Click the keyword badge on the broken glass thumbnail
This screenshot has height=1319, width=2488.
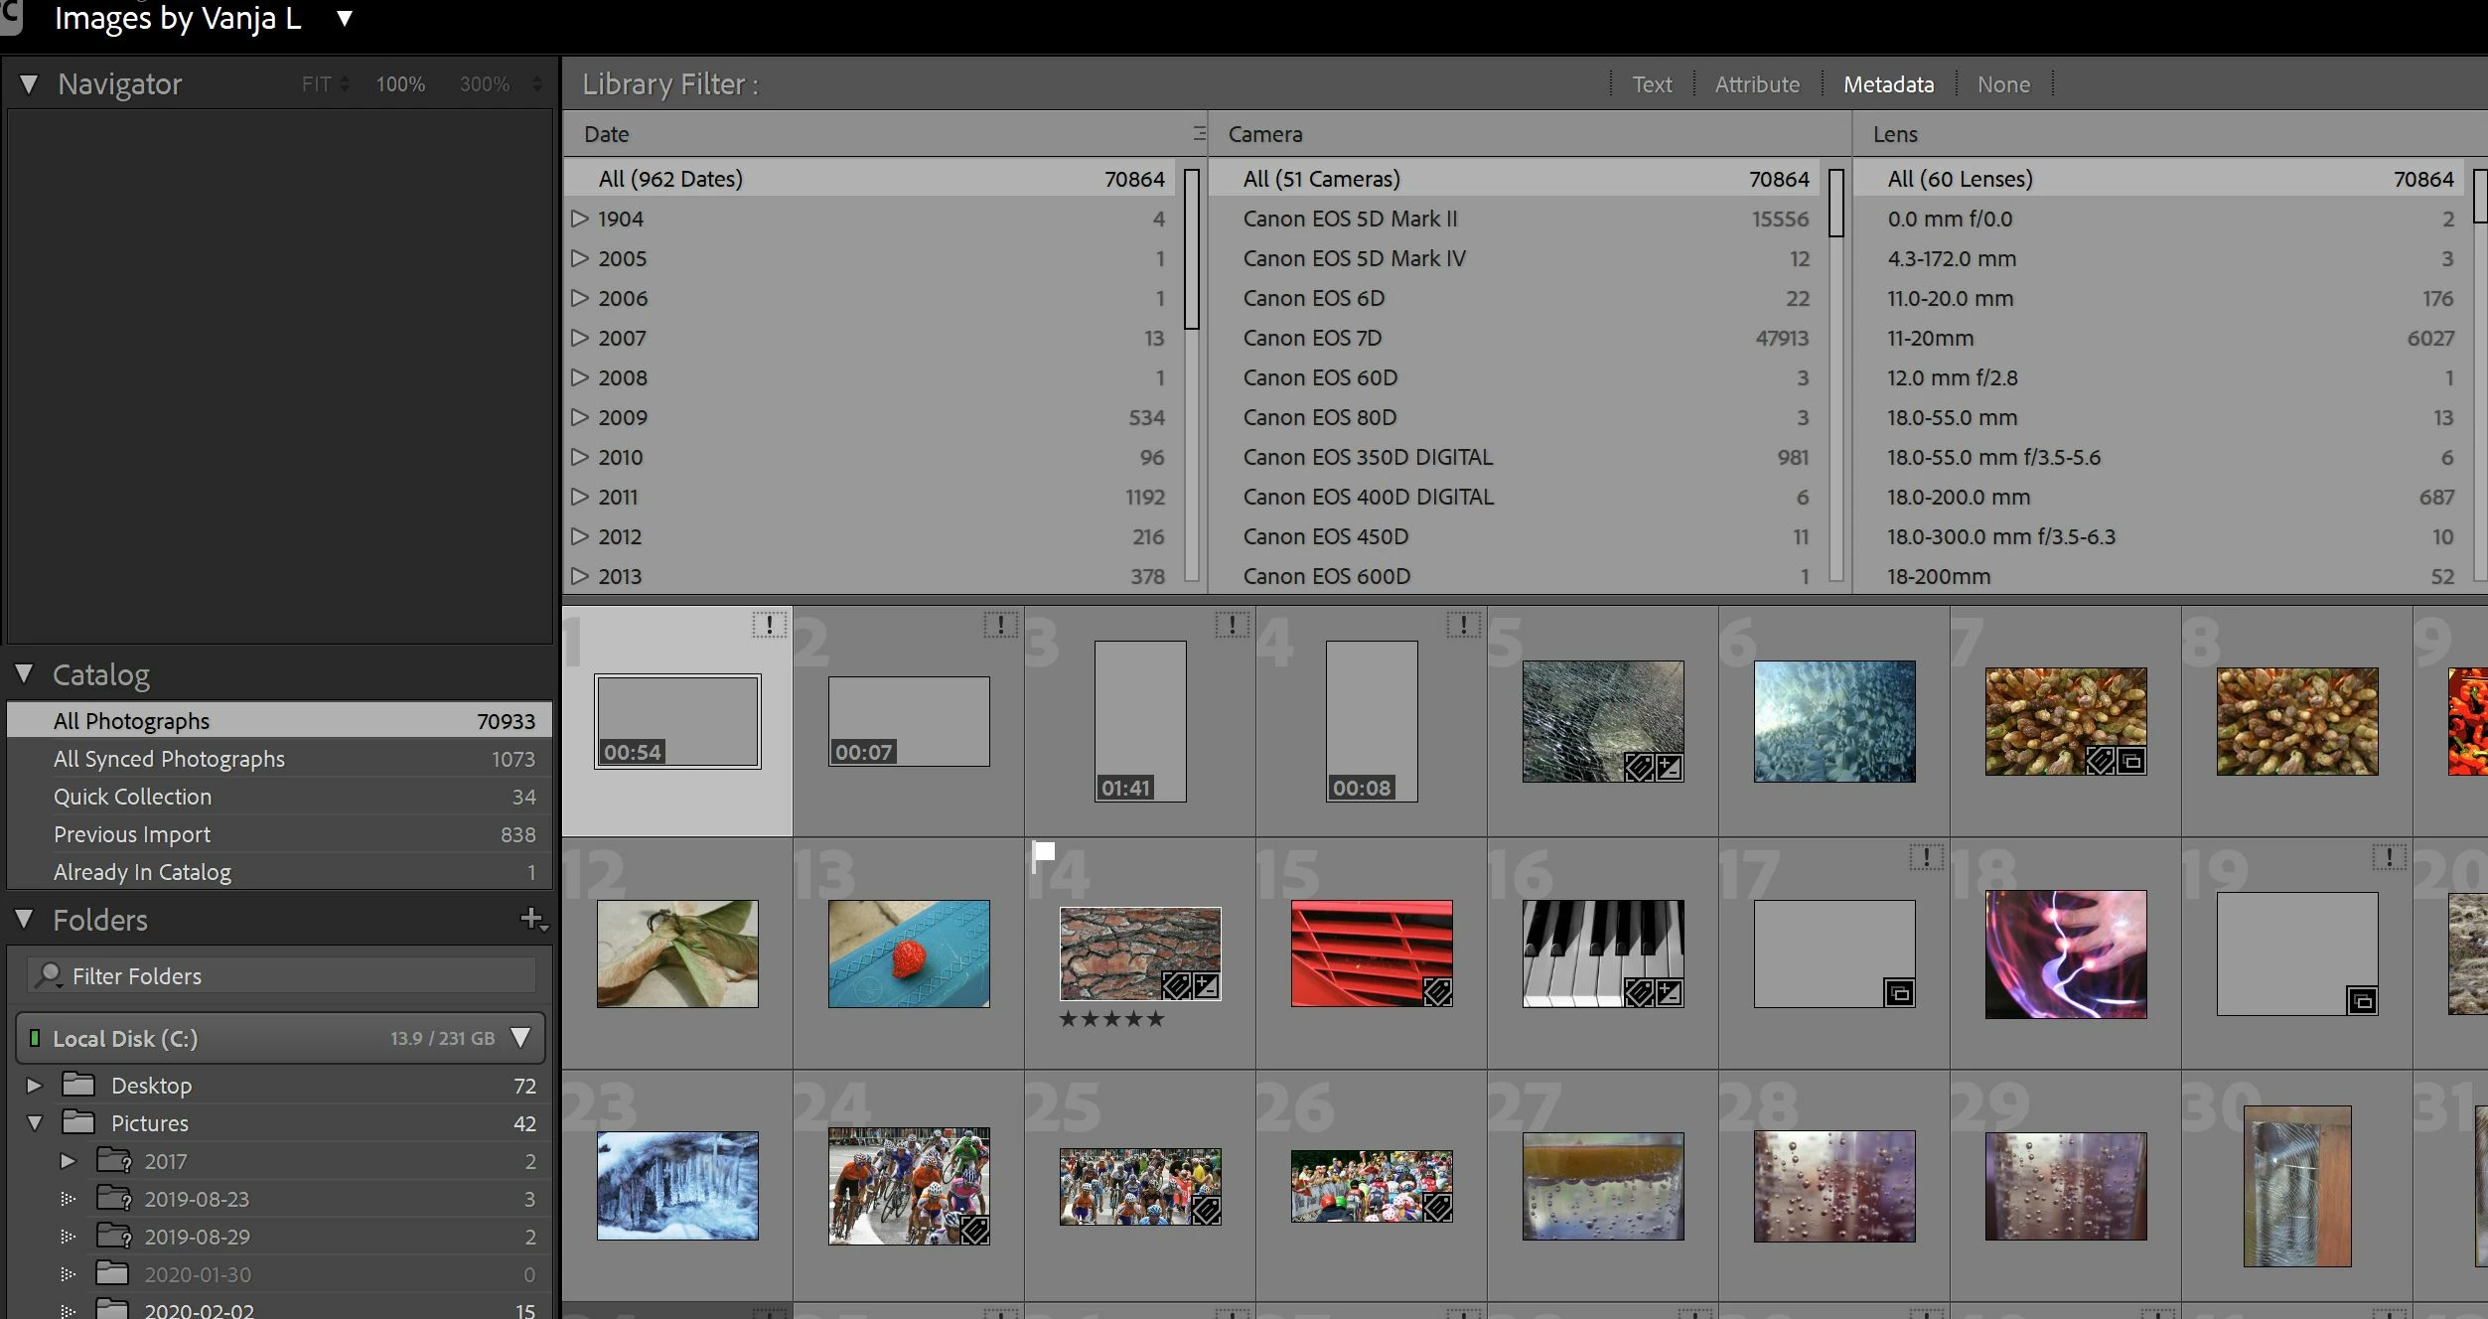1639,767
